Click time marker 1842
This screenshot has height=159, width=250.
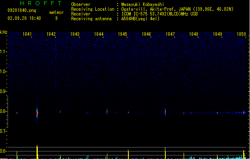[x=51, y=34]
